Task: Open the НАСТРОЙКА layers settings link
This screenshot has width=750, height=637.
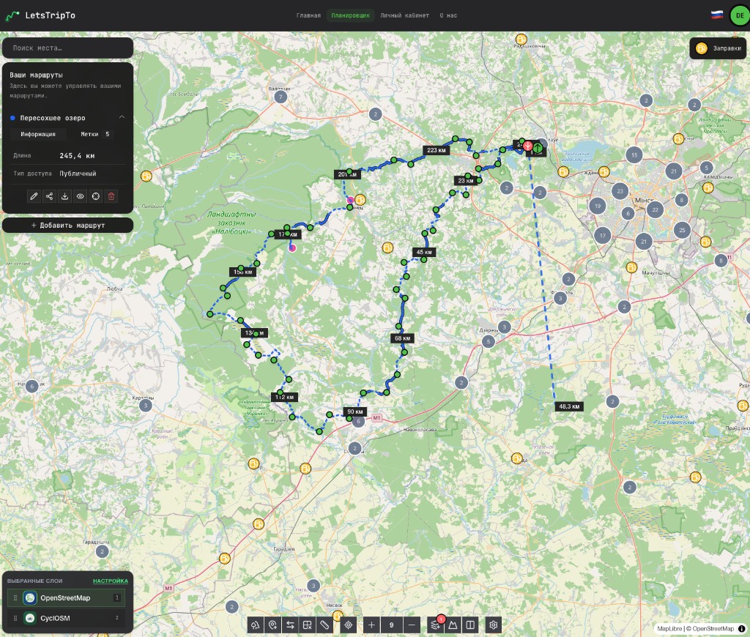Action: click(x=111, y=581)
